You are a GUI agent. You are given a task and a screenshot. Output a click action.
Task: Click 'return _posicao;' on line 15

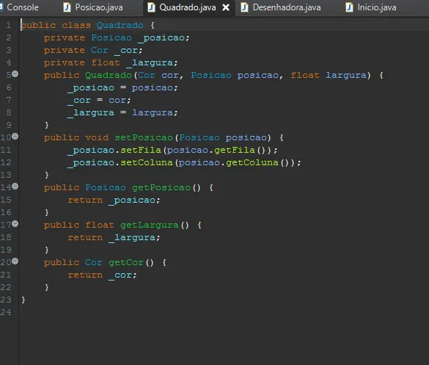(x=114, y=200)
